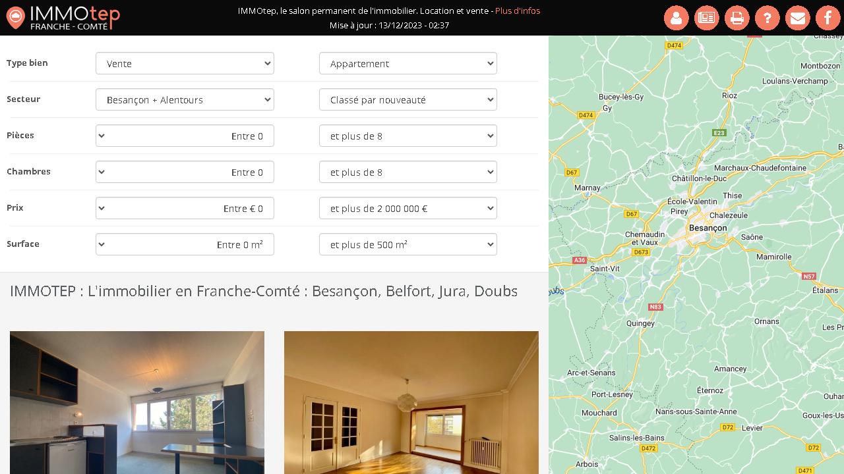844x474 pixels.
Task: Open the 'Vente' transaction type dropdown
Action: coord(185,63)
